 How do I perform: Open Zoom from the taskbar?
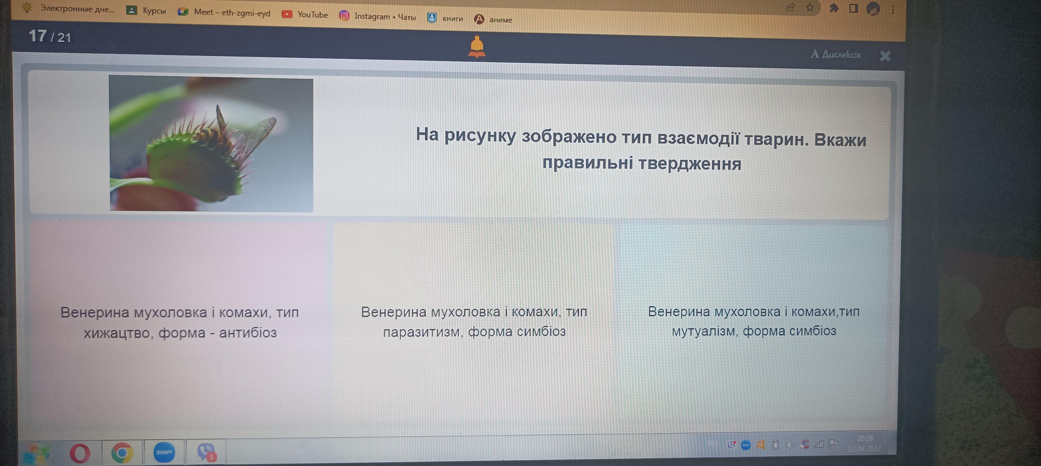(164, 452)
